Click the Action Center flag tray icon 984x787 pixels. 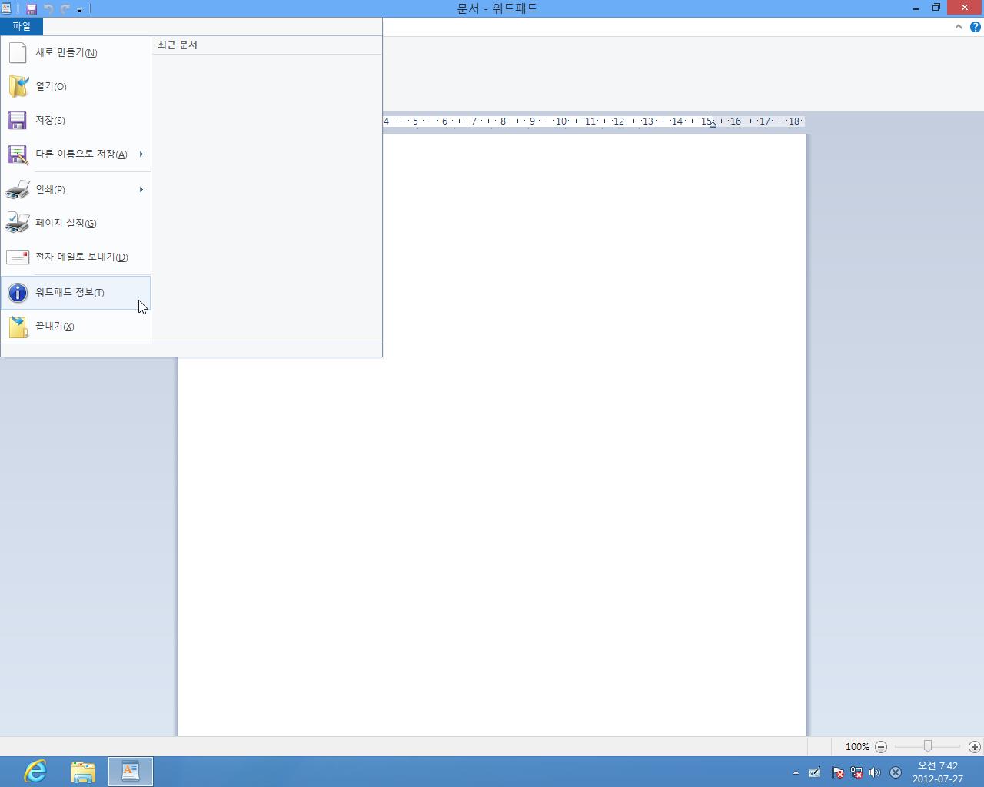tap(838, 772)
